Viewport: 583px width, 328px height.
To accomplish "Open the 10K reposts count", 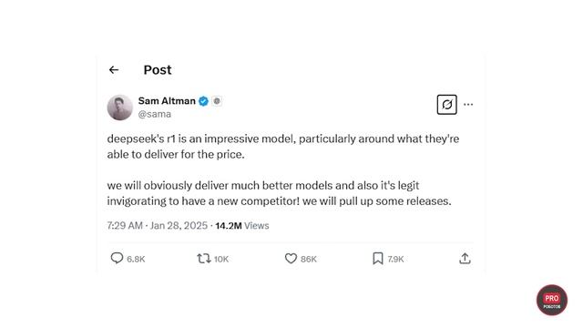I will click(221, 259).
